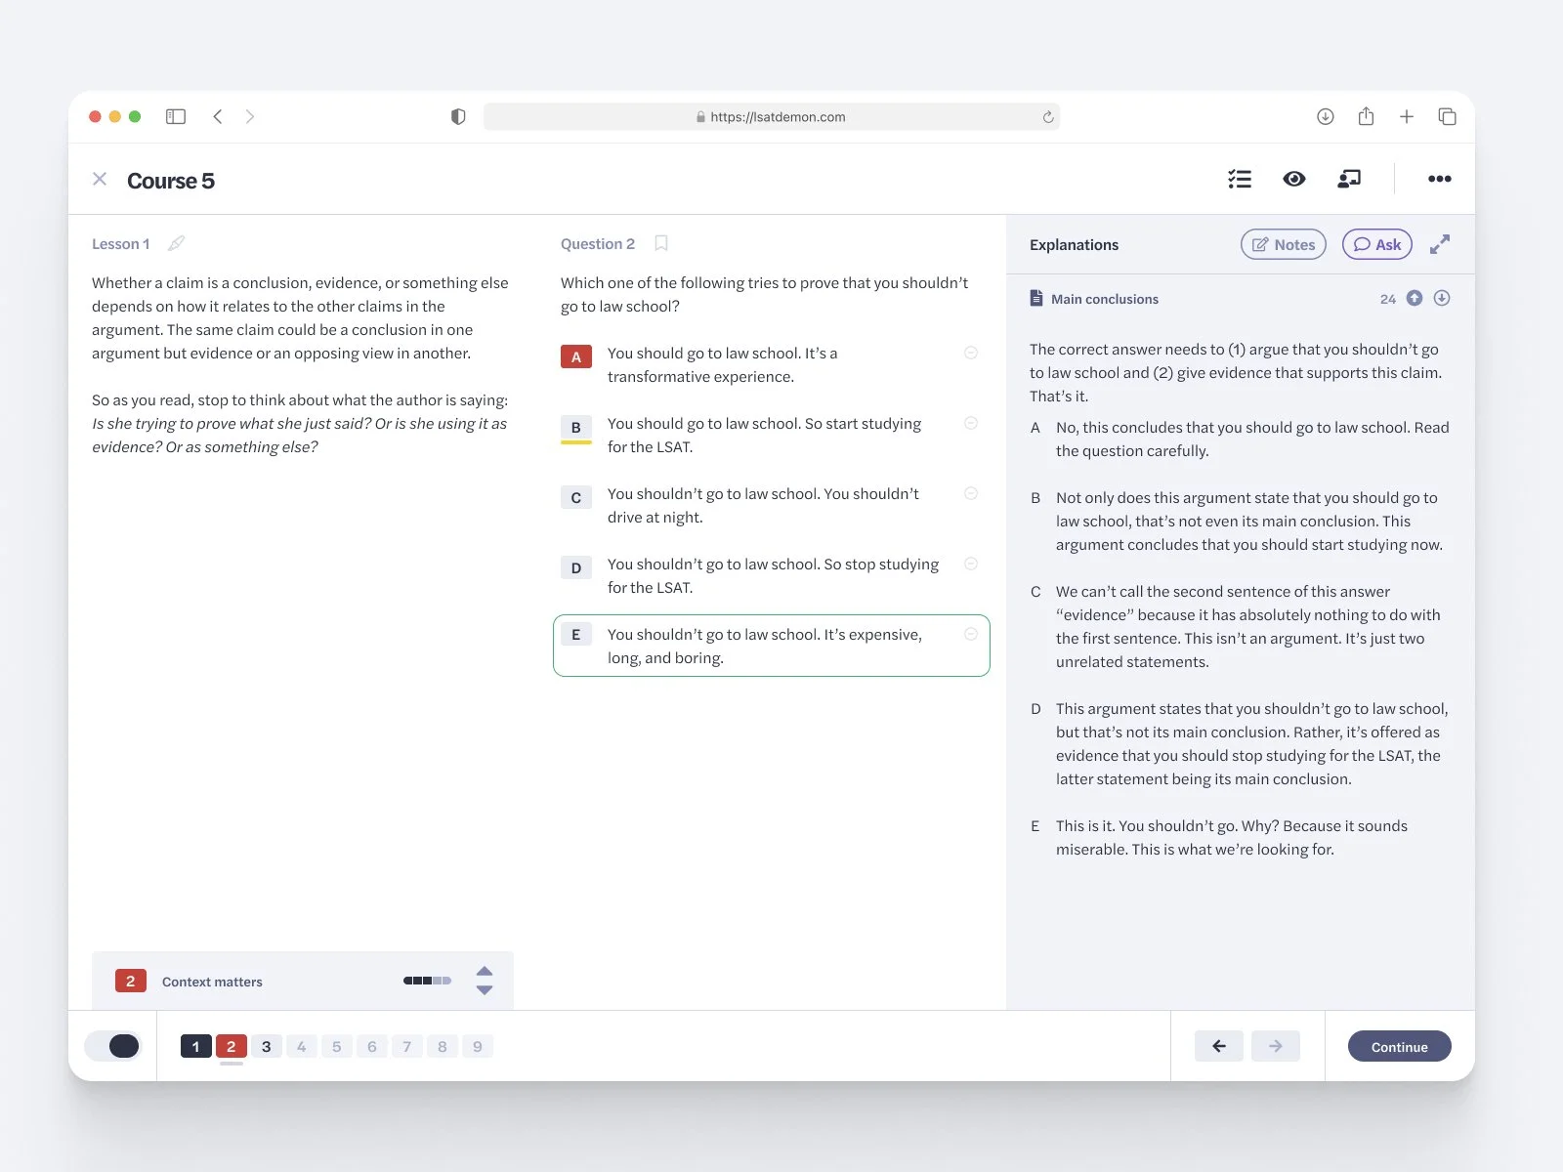The width and height of the screenshot is (1563, 1172).
Task: Open the Notes button in Explanations
Action: click(1284, 244)
